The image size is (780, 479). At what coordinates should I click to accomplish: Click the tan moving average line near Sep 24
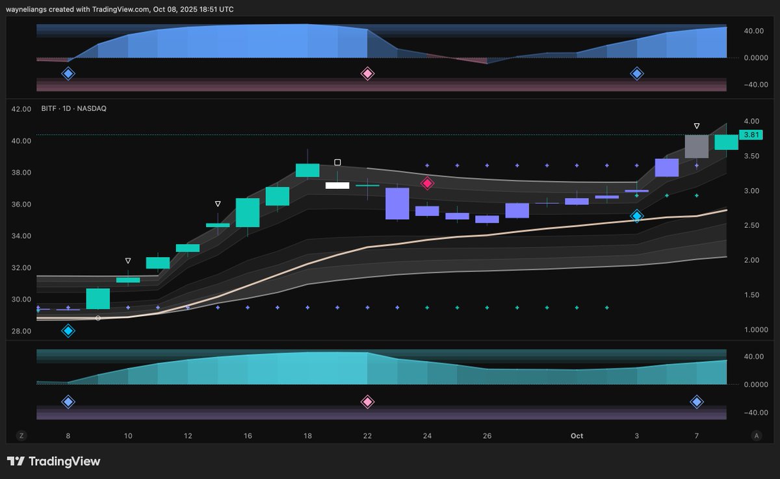427,239
